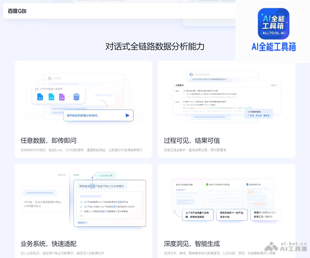Click the 深度洞见，智能生成 card title
Screen dimensions: 310x258
point(192,244)
